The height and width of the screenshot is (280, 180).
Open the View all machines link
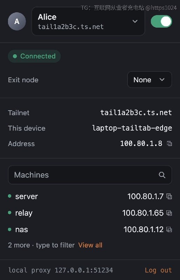(90, 245)
